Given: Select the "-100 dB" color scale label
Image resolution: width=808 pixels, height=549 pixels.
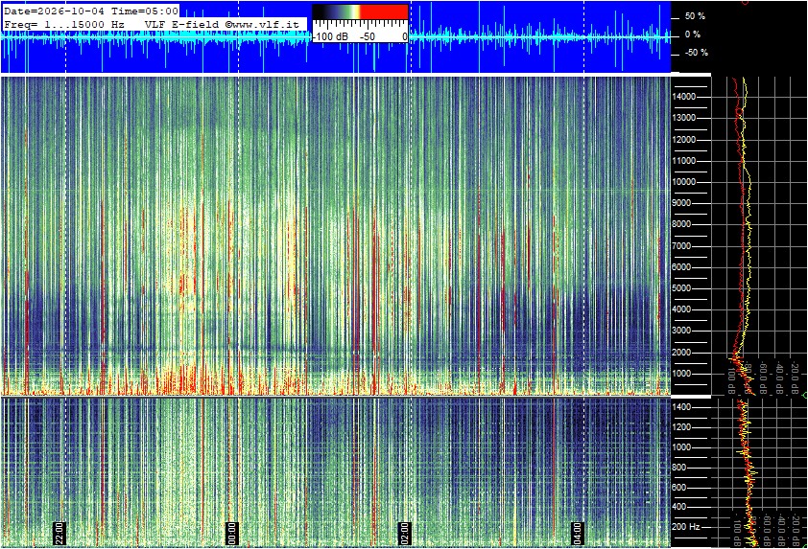Looking at the screenshot, I should point(330,36).
